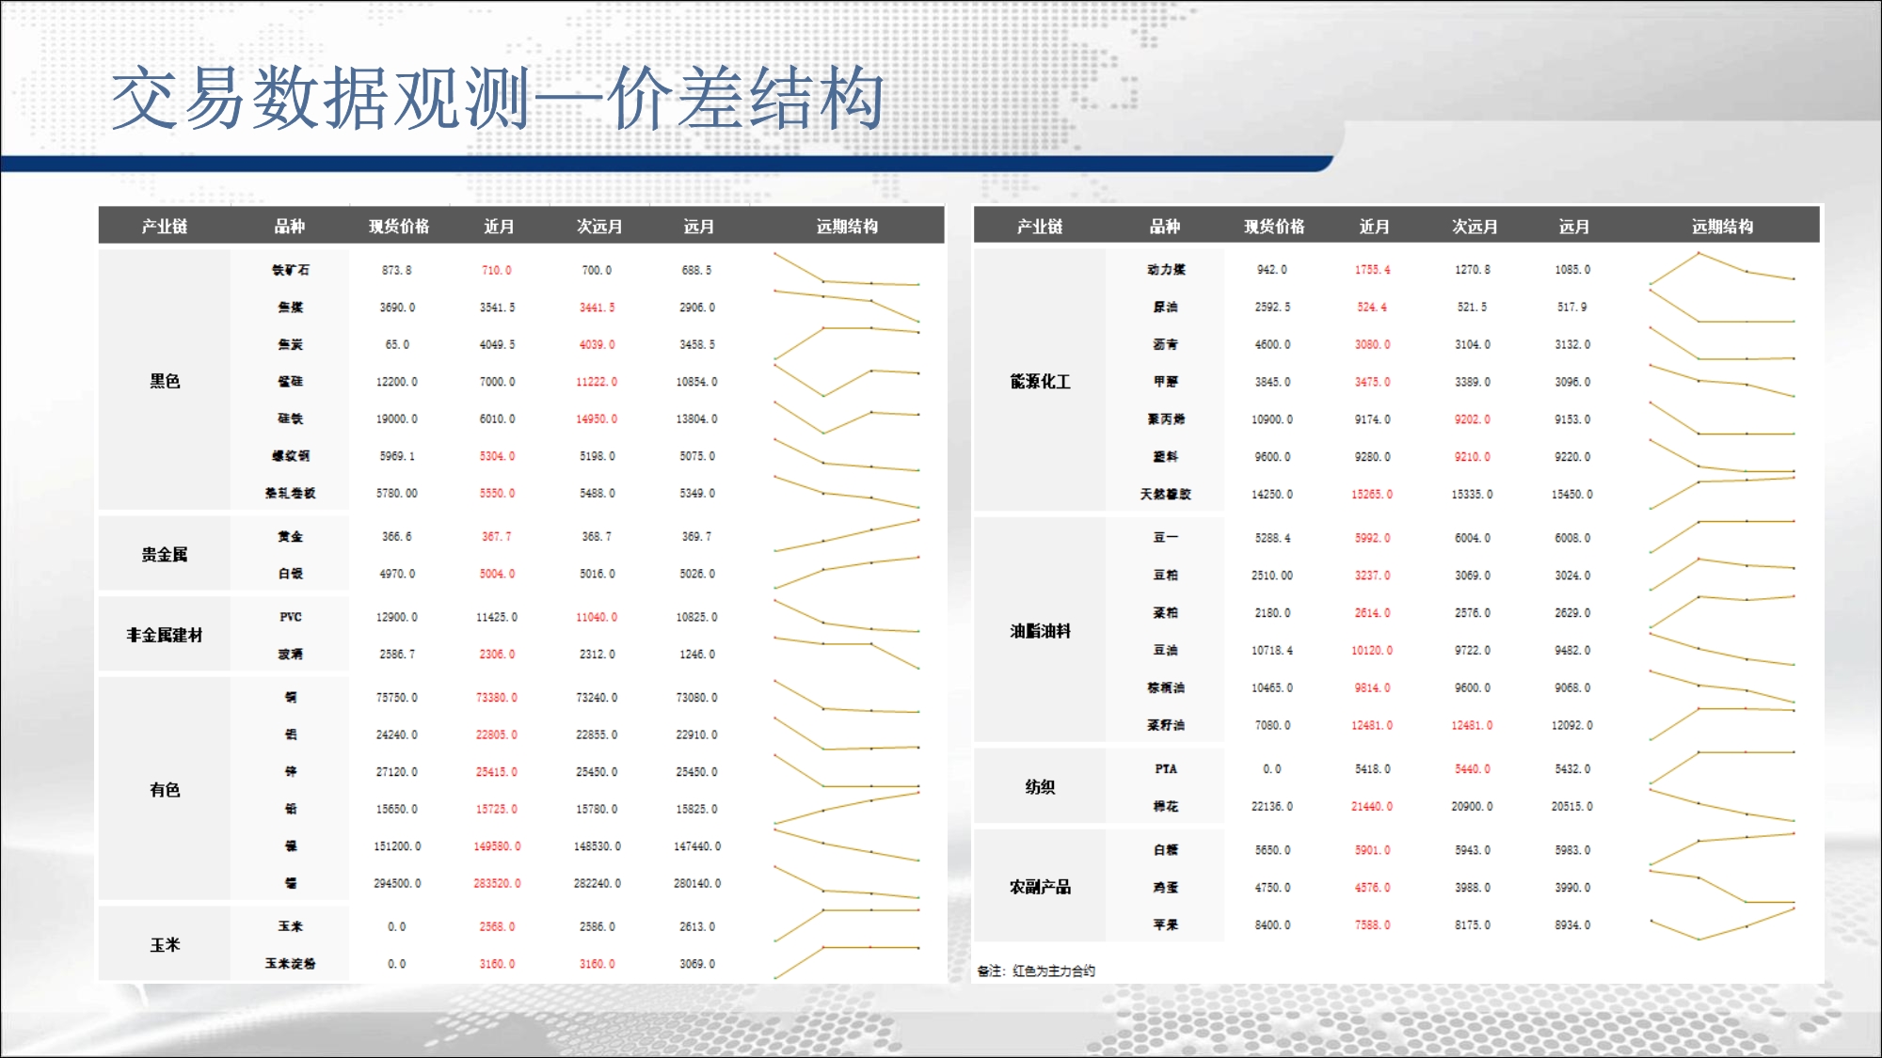Image resolution: width=1882 pixels, height=1058 pixels.
Task: Select the spot price 19000.0
Action: coord(397,418)
